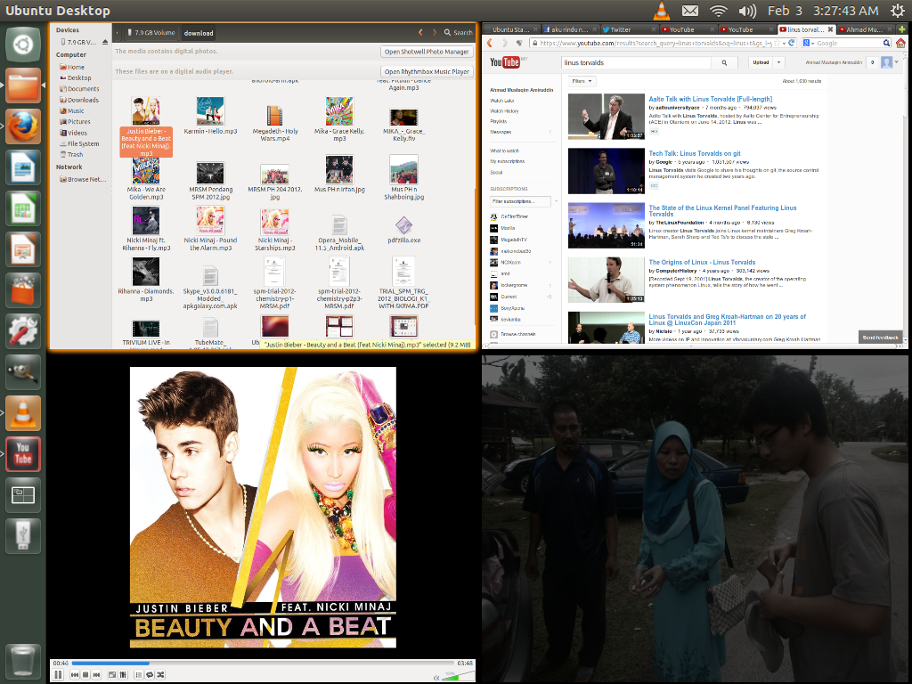The image size is (912, 684).
Task: Toggle the VLC playlist view
Action: pyautogui.click(x=138, y=675)
